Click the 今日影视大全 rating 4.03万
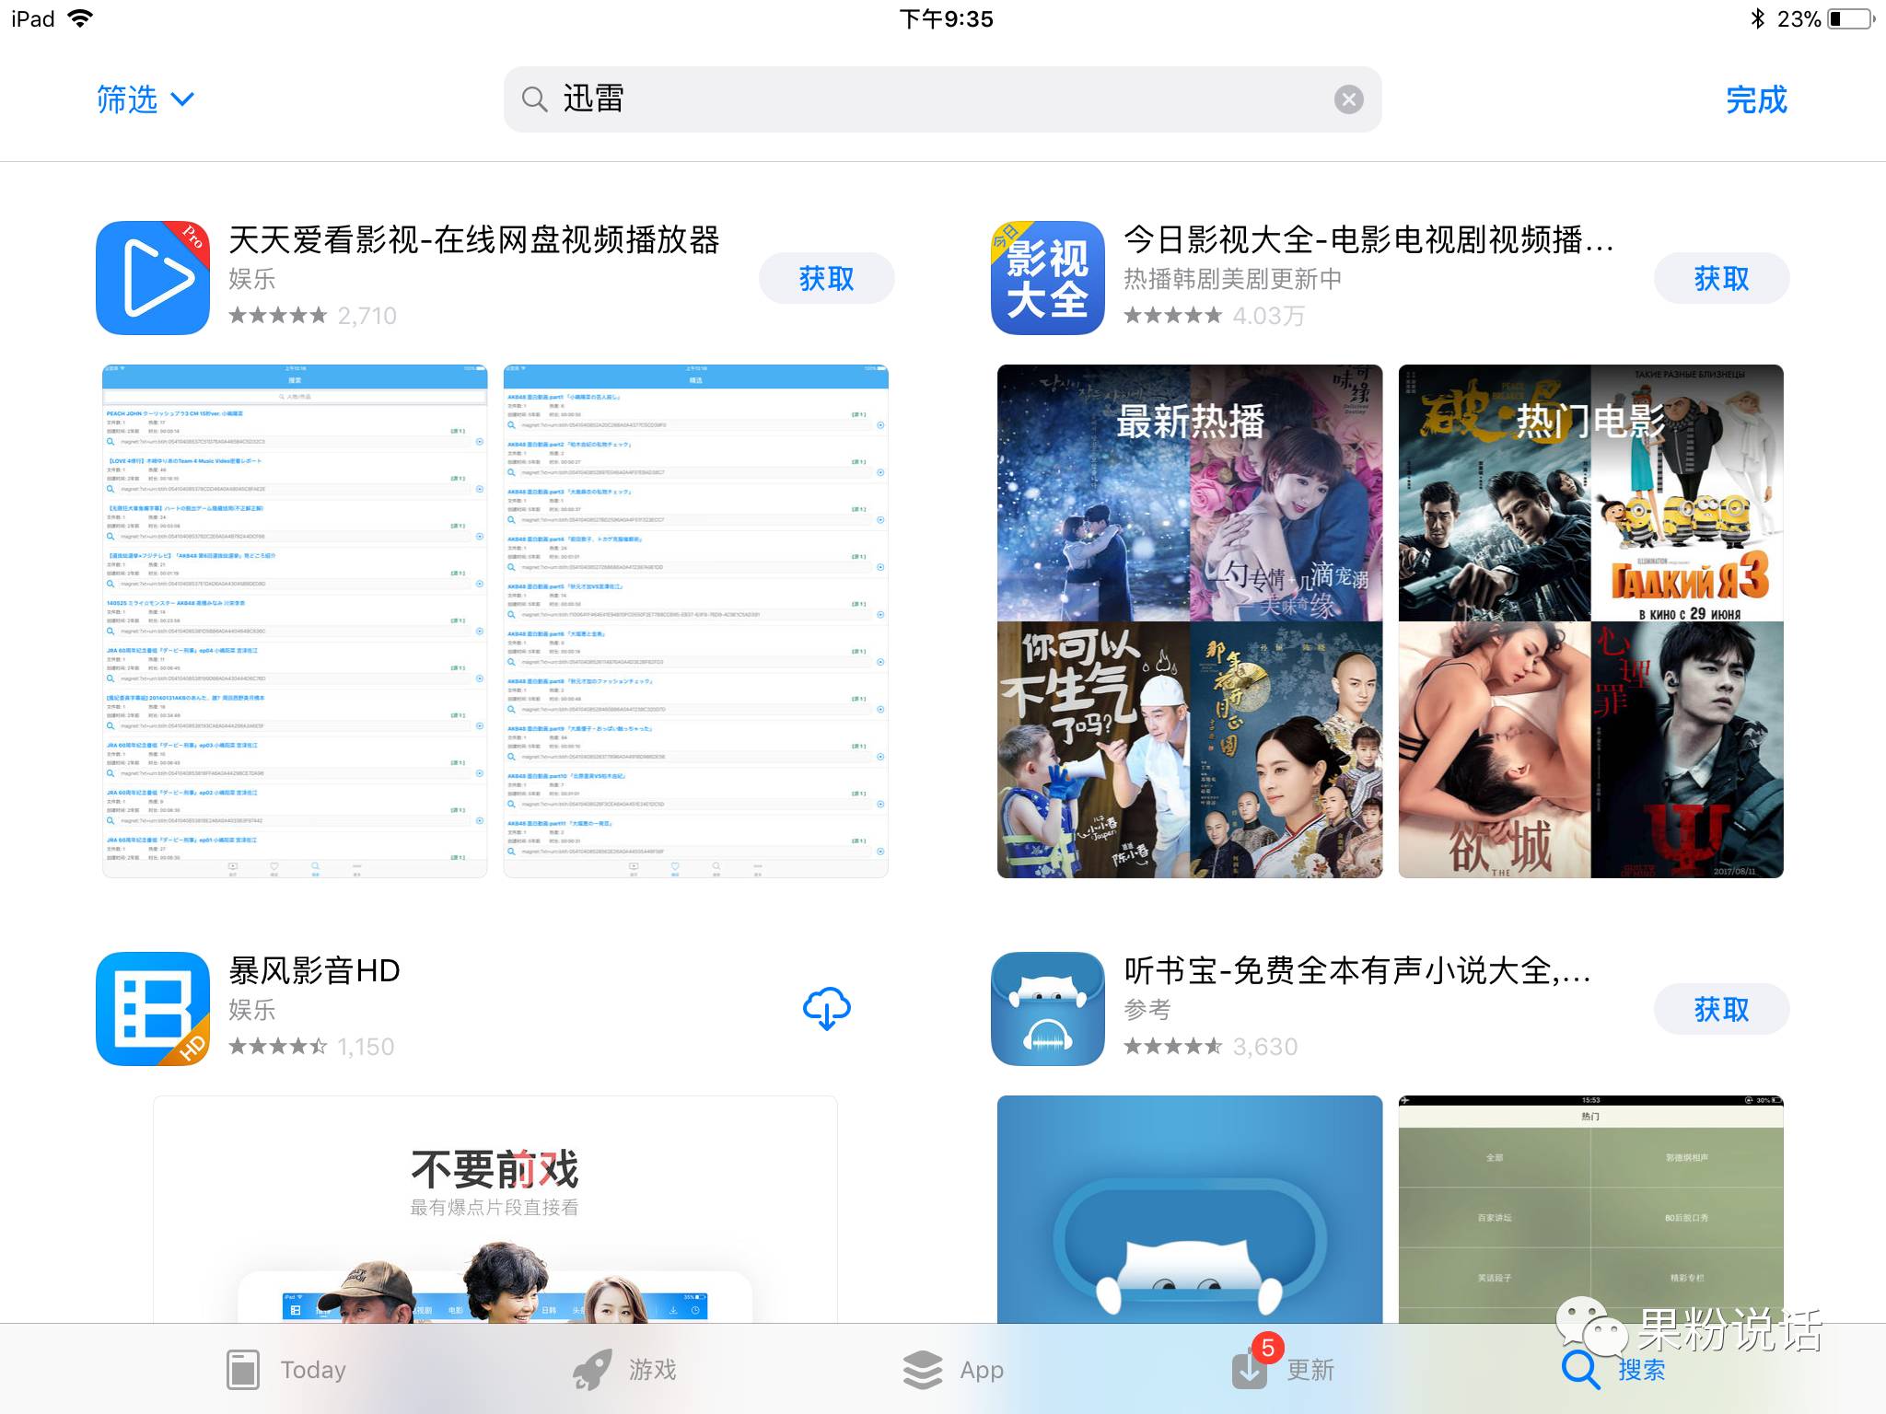The height and width of the screenshot is (1414, 1886). point(1214,316)
